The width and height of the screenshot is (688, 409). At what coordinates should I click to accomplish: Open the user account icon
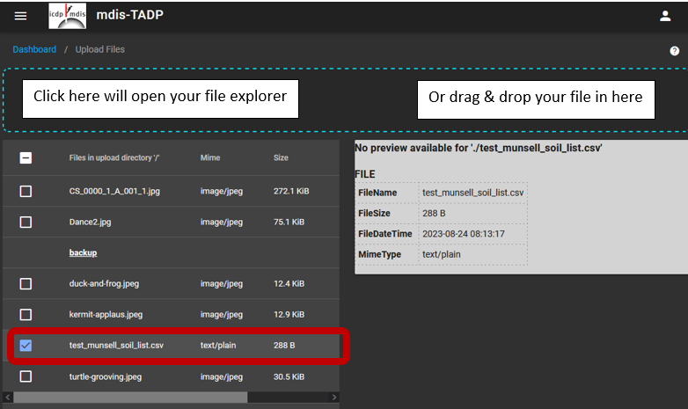[665, 16]
